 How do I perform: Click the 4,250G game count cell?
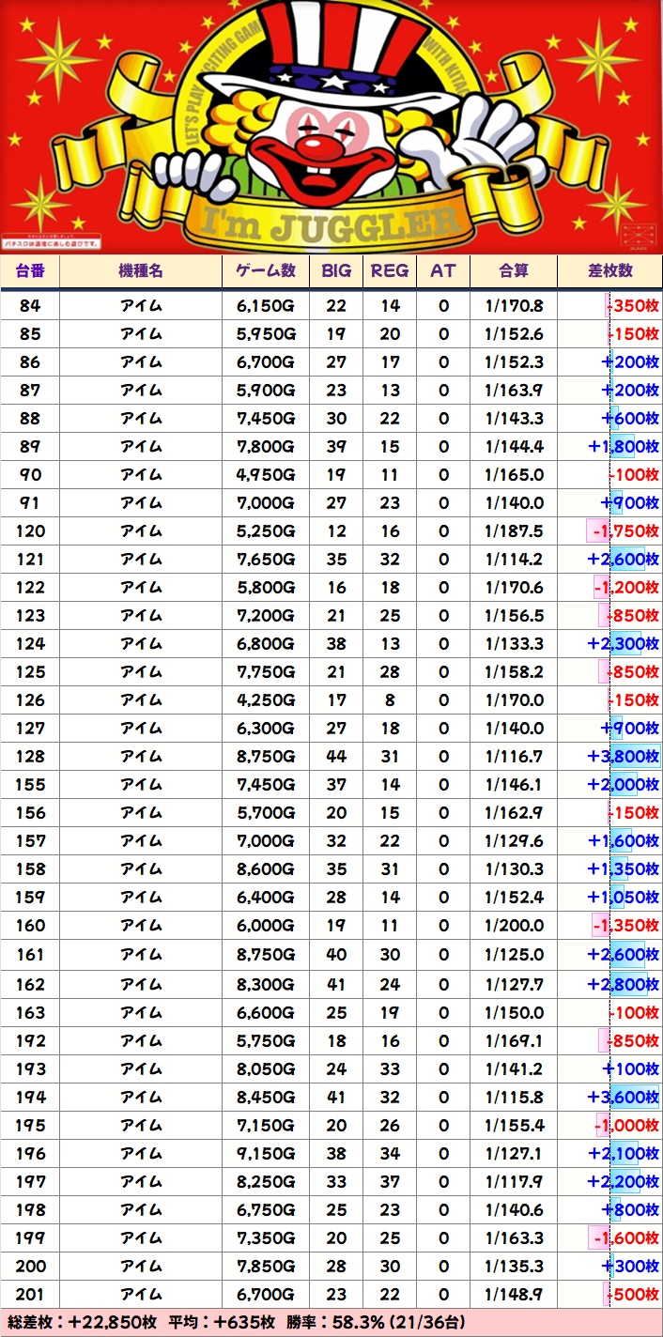coord(266,700)
